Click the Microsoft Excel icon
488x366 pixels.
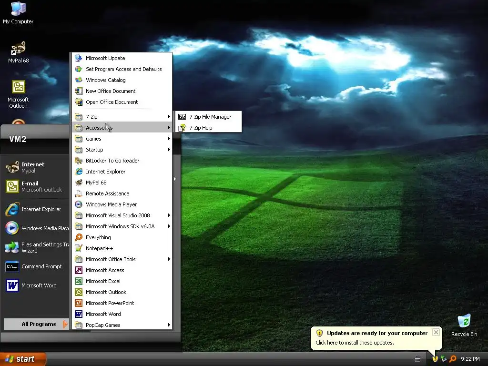79,281
